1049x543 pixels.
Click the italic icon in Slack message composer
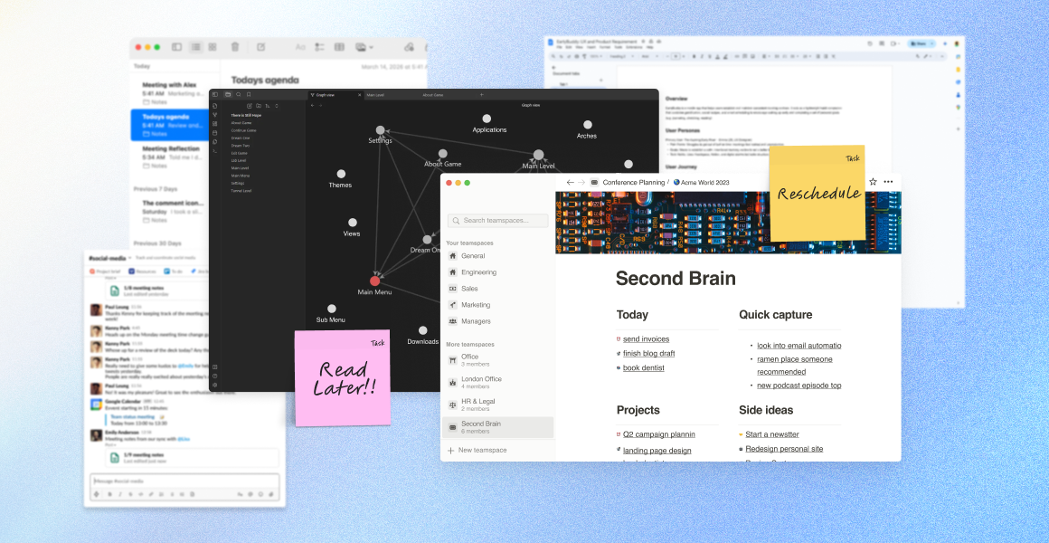coord(120,494)
